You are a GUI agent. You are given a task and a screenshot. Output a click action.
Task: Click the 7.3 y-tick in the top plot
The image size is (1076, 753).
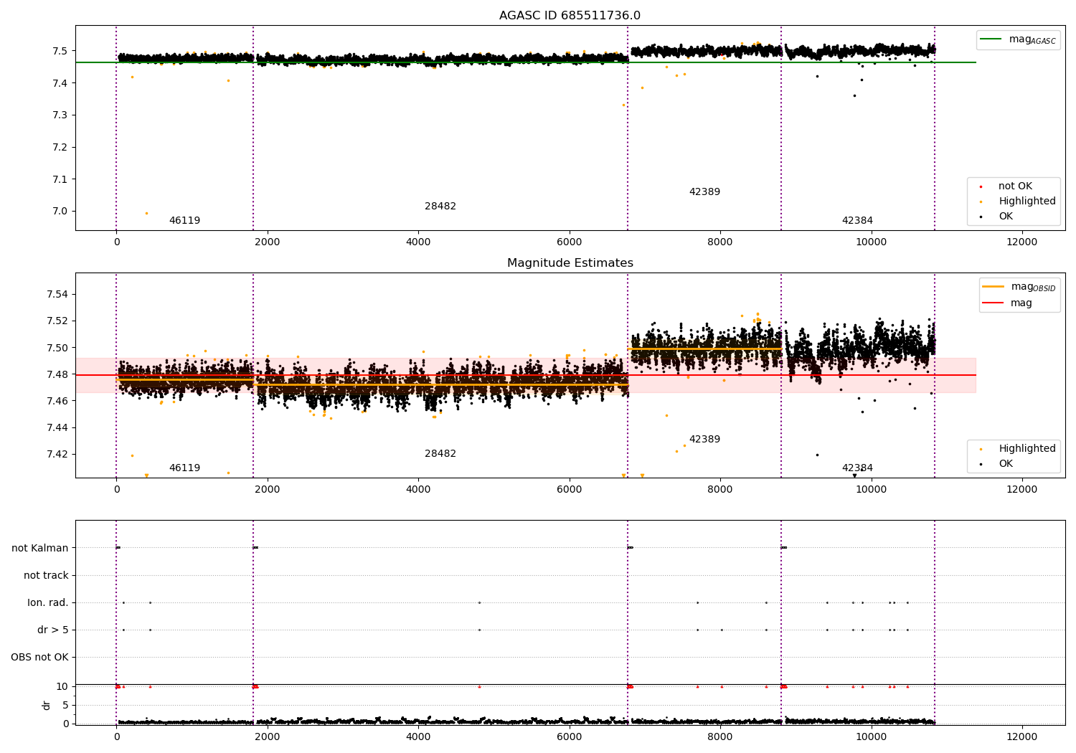[x=60, y=115]
